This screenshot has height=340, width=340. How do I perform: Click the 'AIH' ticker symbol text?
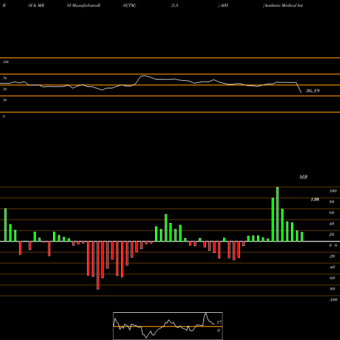point(224,5)
